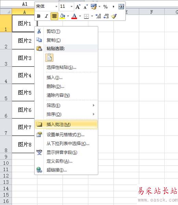Select the Format Painter brush
The image size is (178, 205).
coord(114,16)
